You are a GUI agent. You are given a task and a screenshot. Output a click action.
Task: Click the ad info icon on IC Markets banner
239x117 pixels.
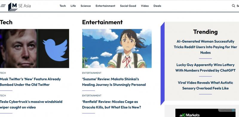[x=234, y=110]
